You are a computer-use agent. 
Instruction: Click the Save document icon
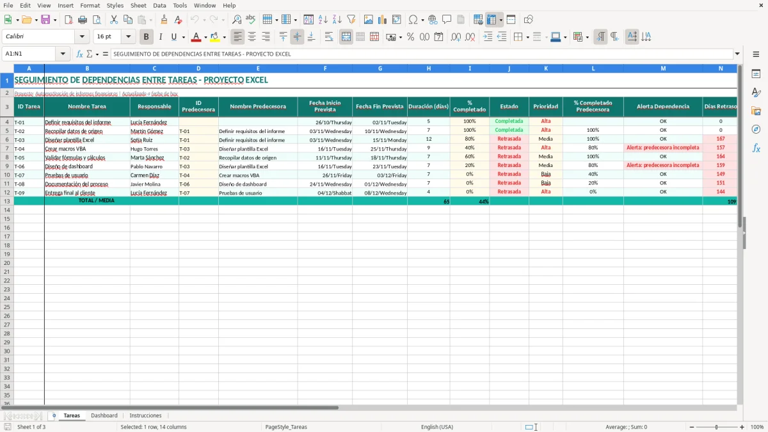[x=45, y=20]
